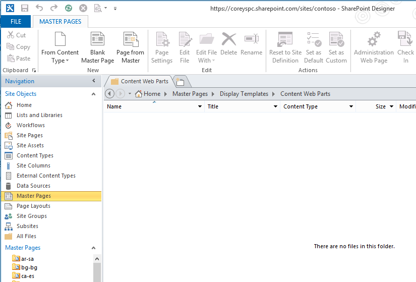Collapse the Master Pages folder section
The width and height of the screenshot is (416, 282).
(93, 248)
